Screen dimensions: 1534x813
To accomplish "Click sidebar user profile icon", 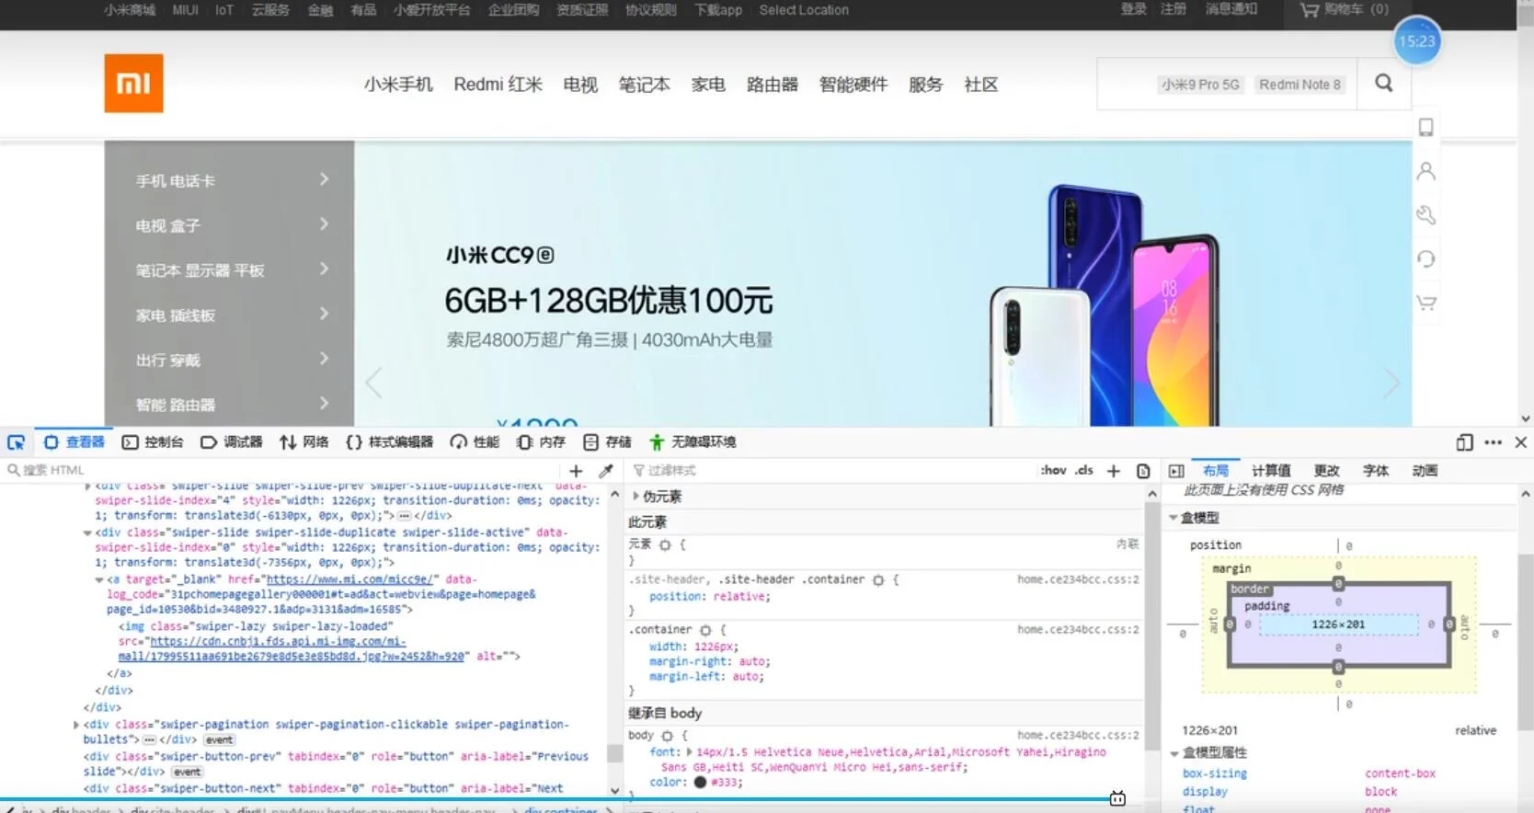I will (1425, 171).
